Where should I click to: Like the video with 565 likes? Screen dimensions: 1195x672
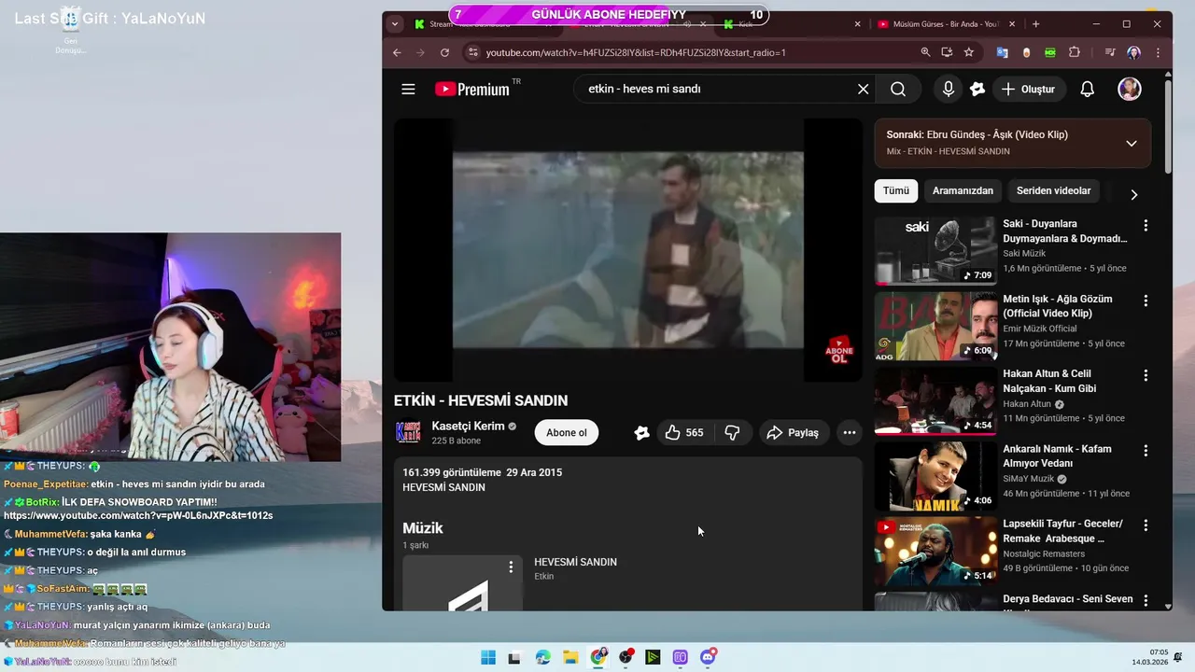click(x=683, y=433)
